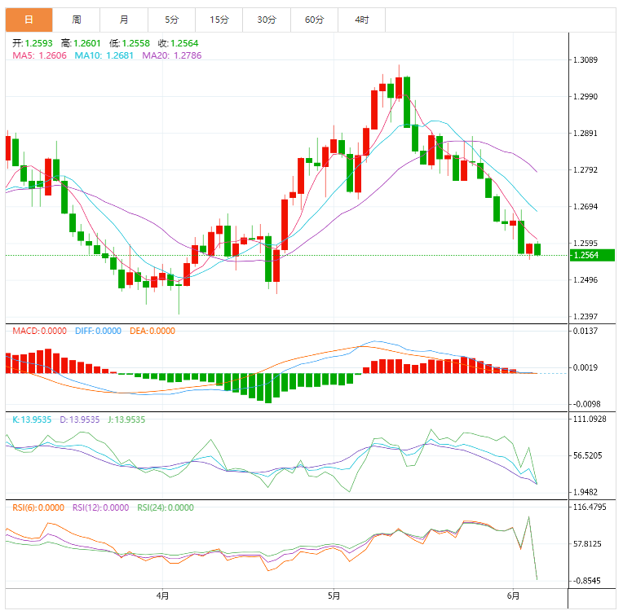Viewport: 623px width, 615px height.
Task: Click the 开:1.2593 open price value
Action: 32,43
